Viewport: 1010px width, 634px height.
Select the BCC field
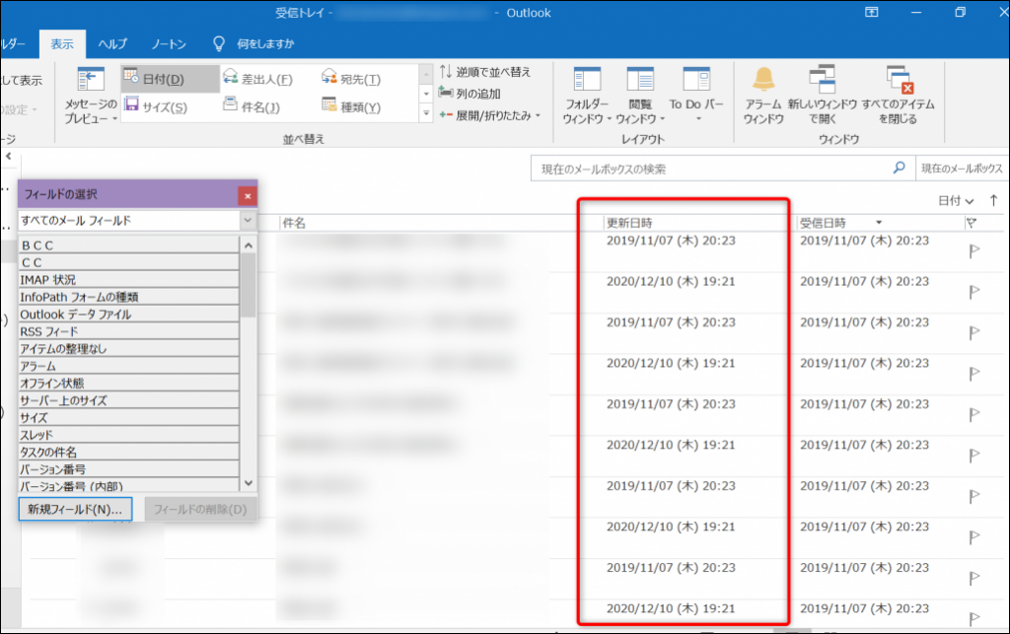pos(129,246)
